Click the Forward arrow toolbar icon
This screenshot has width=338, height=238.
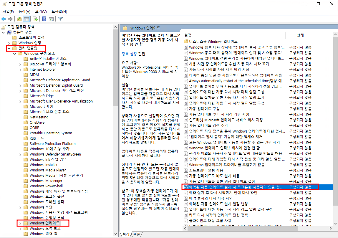10,19
